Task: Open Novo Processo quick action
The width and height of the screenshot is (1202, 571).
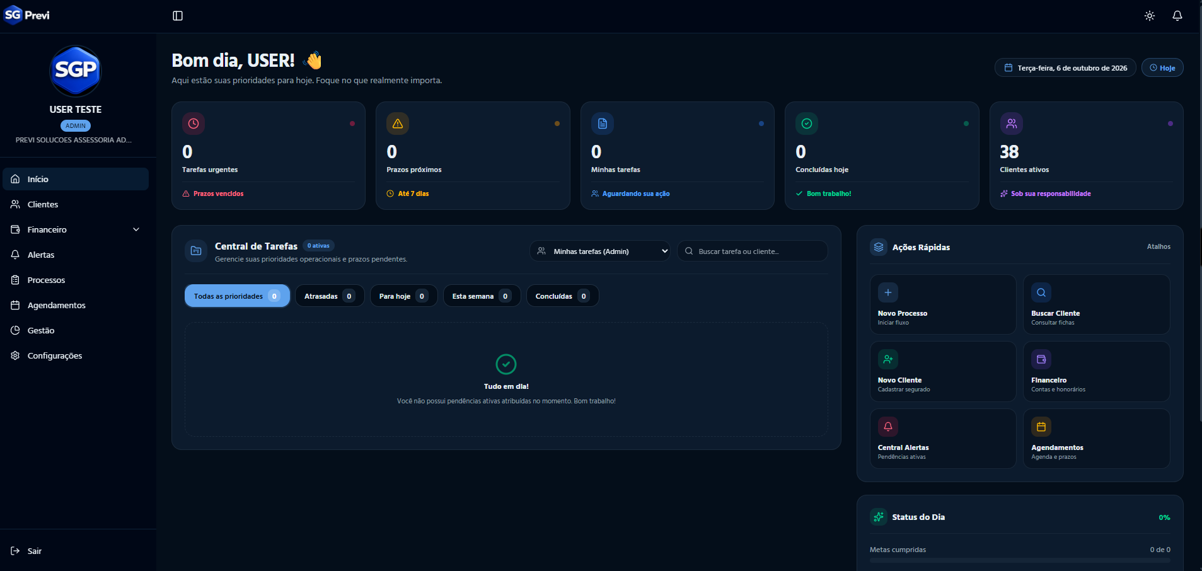Action: click(943, 304)
